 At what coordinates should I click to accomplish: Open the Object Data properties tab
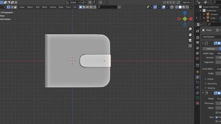pyautogui.click(x=198, y=98)
